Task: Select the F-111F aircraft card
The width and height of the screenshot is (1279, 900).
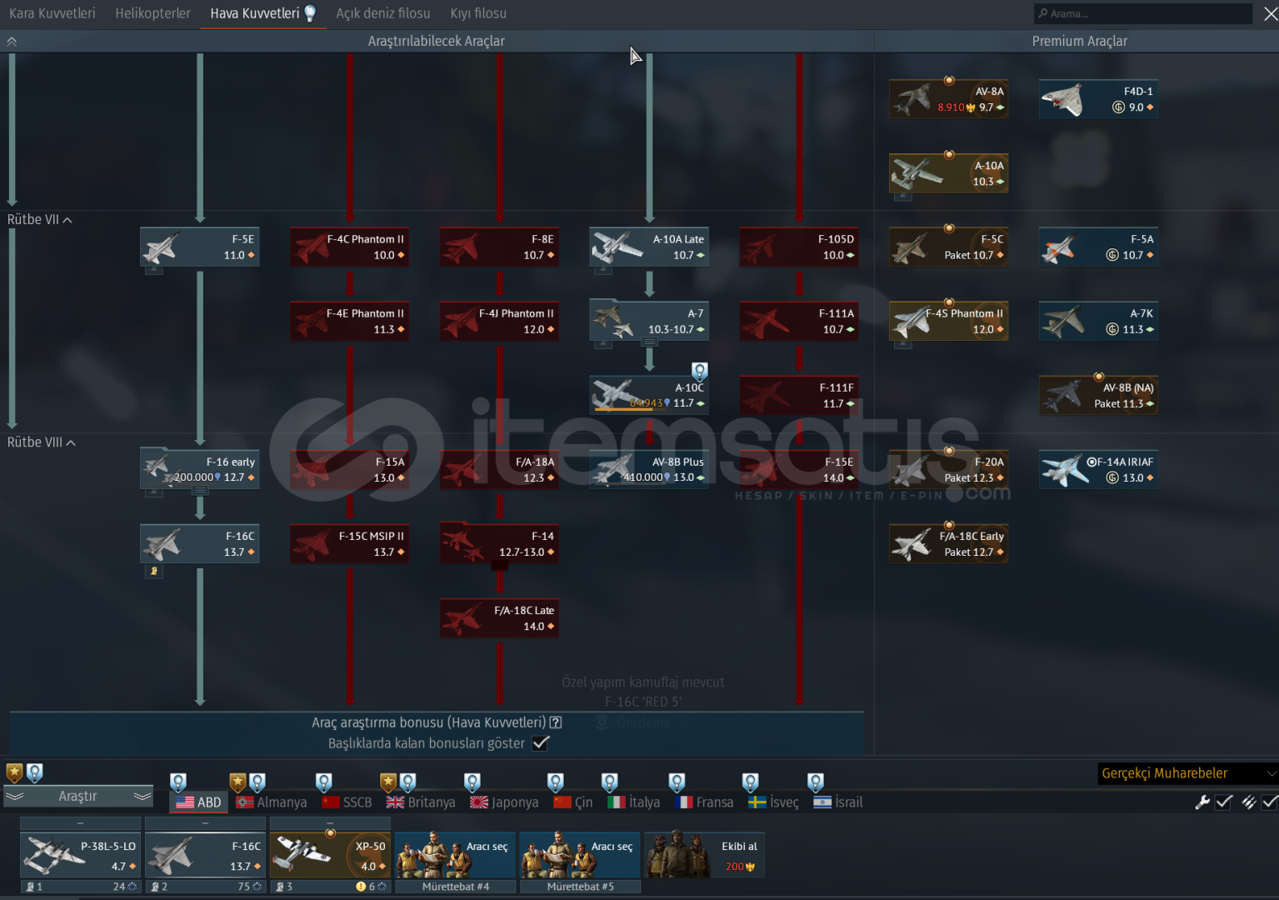Action: pyautogui.click(x=799, y=396)
